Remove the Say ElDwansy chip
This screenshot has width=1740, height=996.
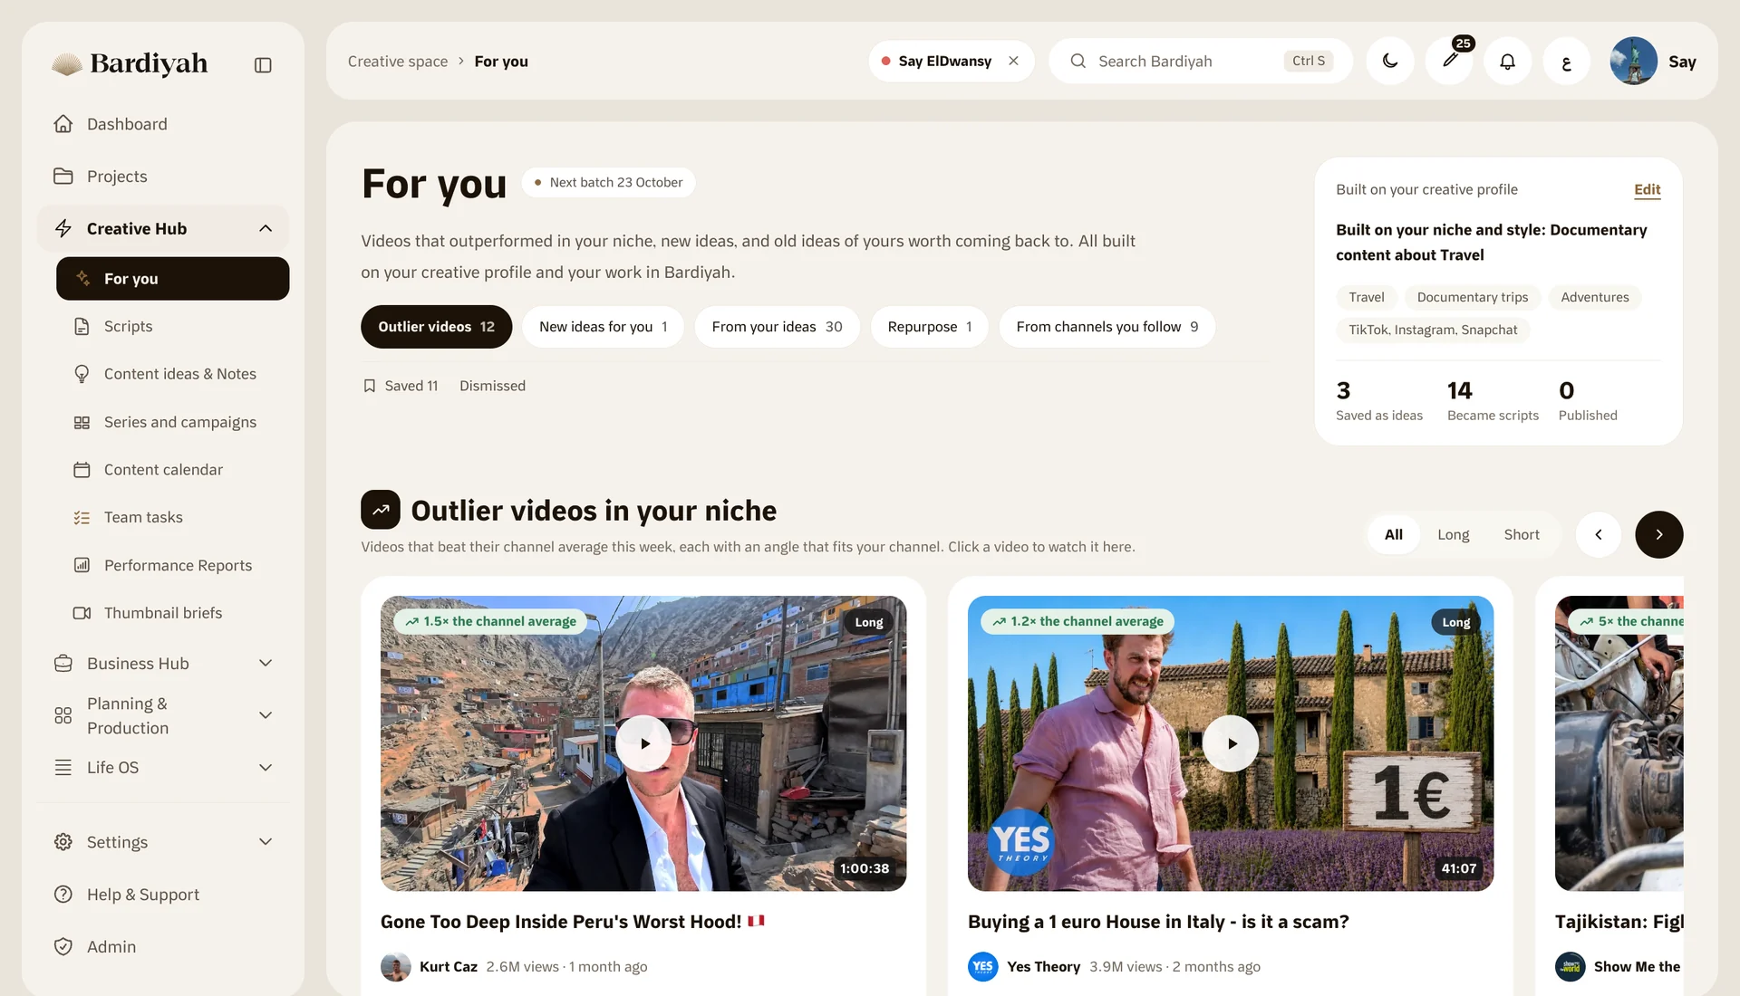(x=1013, y=62)
